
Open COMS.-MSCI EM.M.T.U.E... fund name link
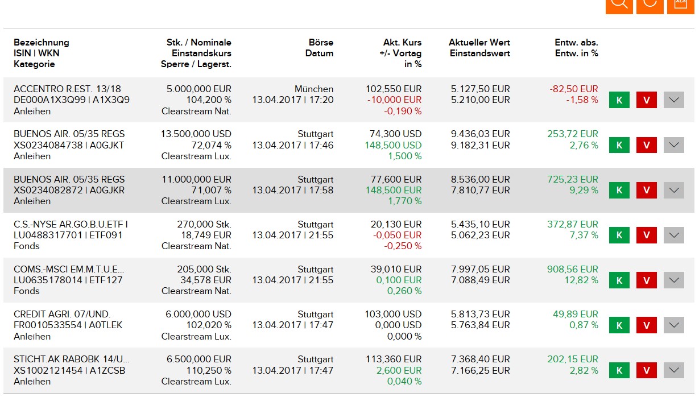pos(68,269)
